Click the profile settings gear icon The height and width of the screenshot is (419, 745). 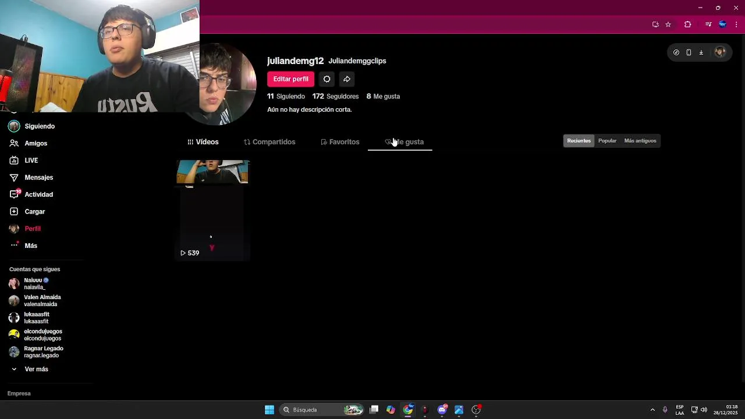point(327,79)
